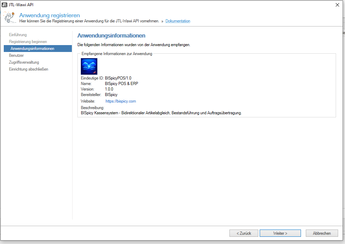Click the unique ID value BISpicyPOS/1.0

click(118, 78)
